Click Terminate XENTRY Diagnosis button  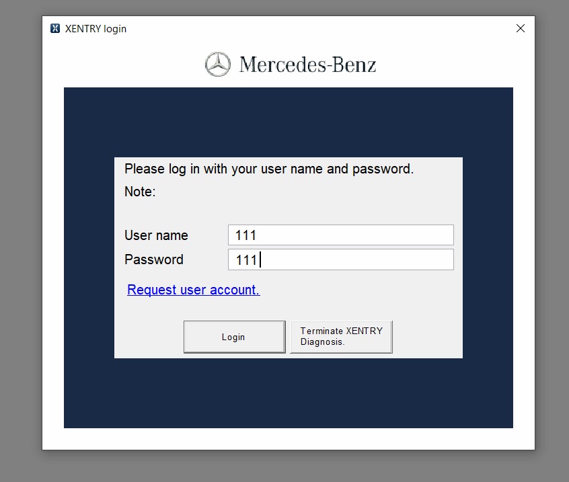(x=341, y=337)
